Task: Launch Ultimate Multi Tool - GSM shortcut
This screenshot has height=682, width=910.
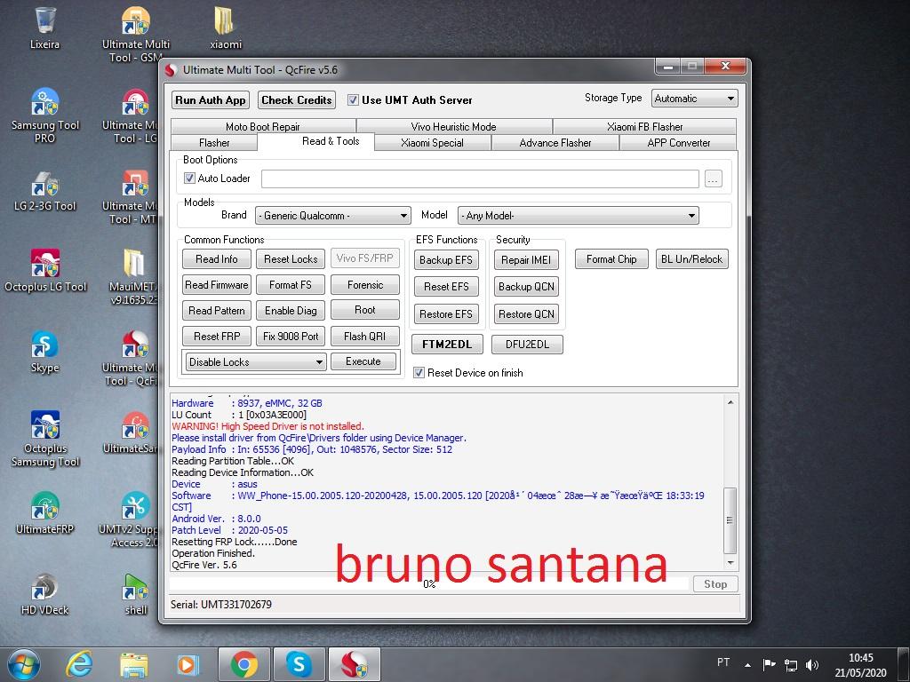Action: pos(136,35)
